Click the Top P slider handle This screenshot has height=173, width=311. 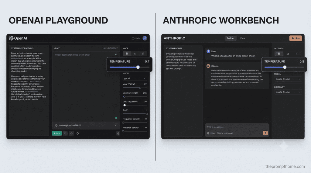(x=147, y=114)
